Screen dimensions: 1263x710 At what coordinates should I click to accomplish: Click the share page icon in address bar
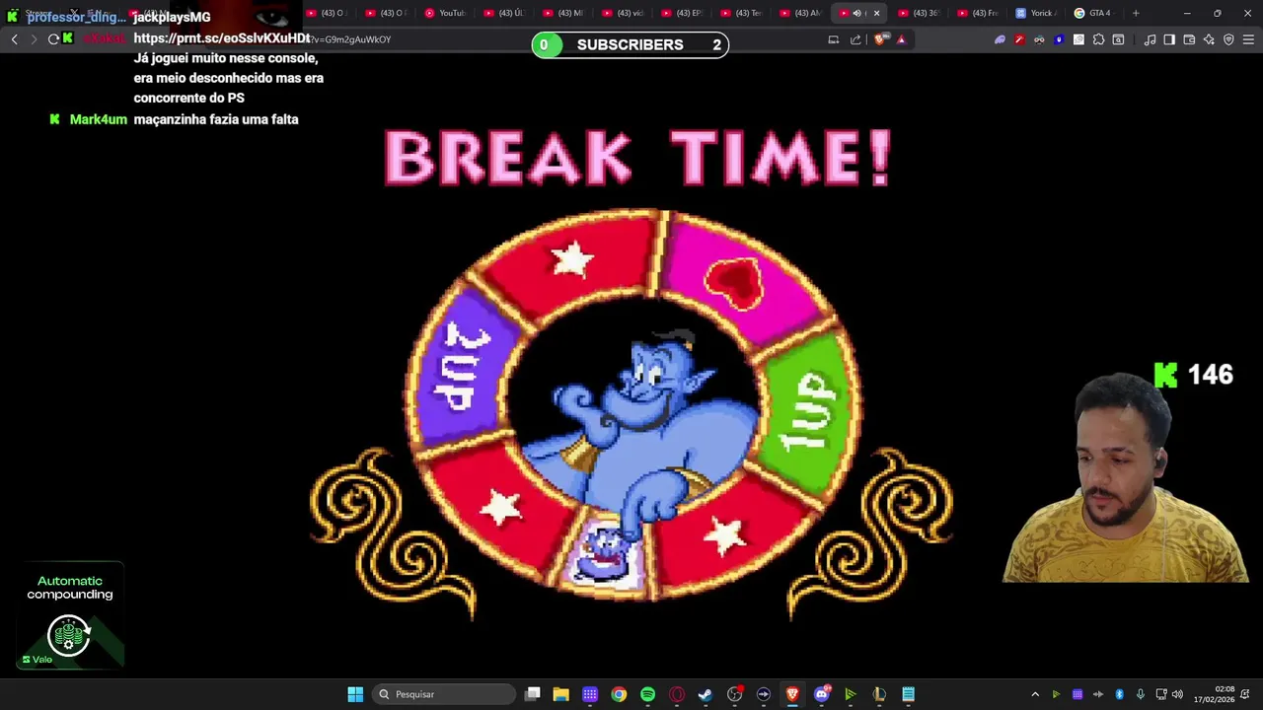coord(855,39)
